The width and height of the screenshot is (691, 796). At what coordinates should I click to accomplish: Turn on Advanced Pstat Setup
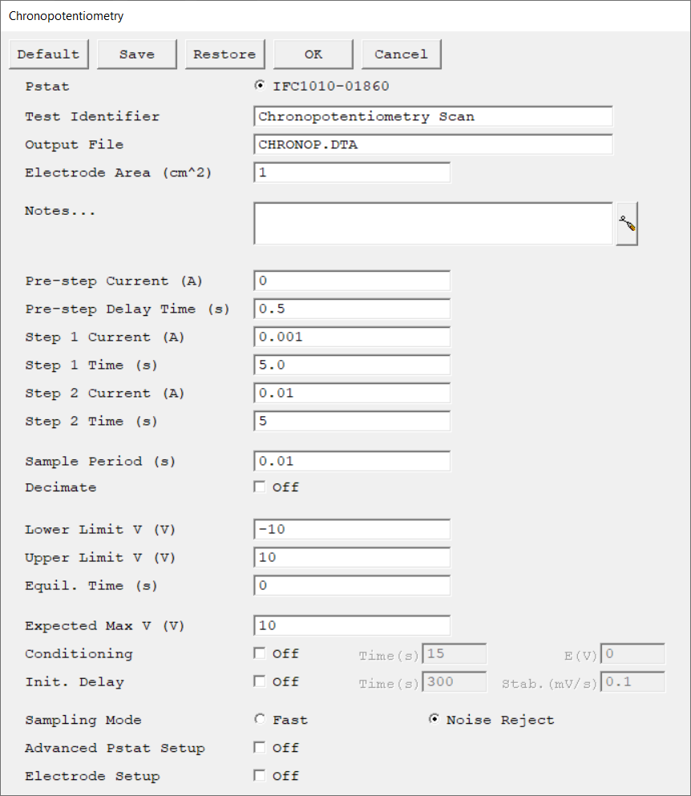tap(259, 748)
